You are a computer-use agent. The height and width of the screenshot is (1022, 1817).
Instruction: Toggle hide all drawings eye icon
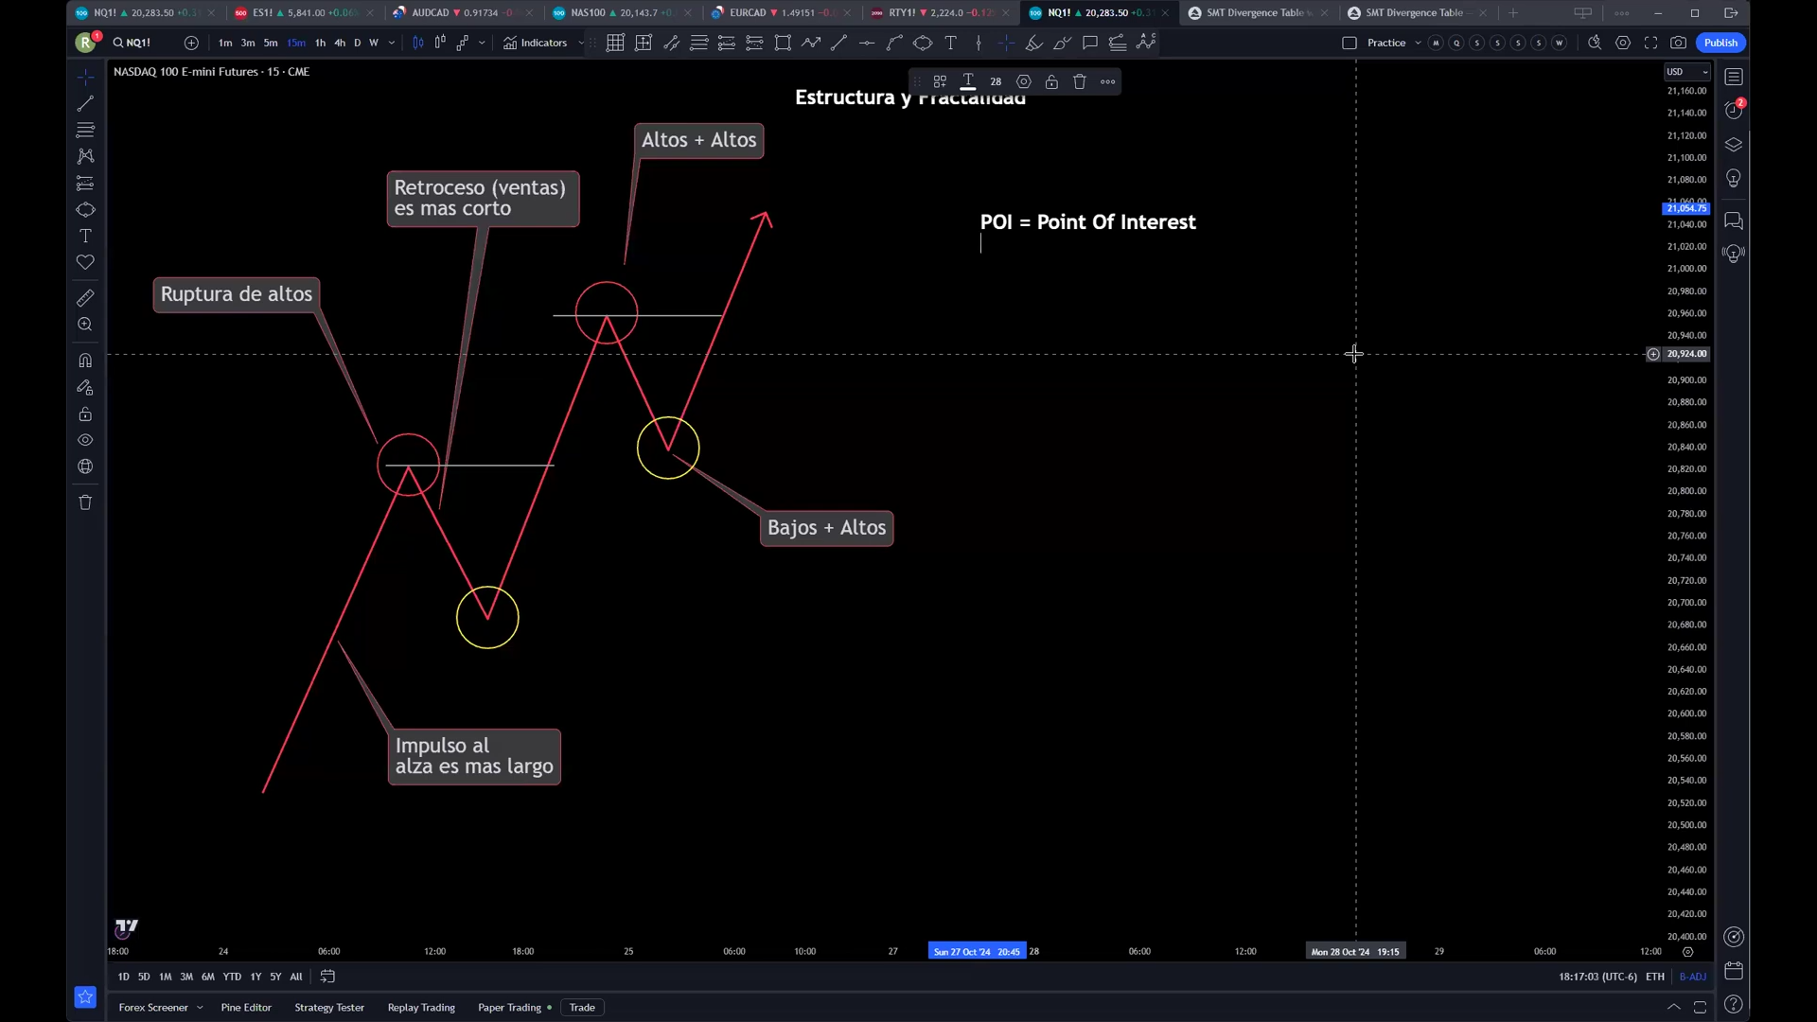(x=85, y=440)
